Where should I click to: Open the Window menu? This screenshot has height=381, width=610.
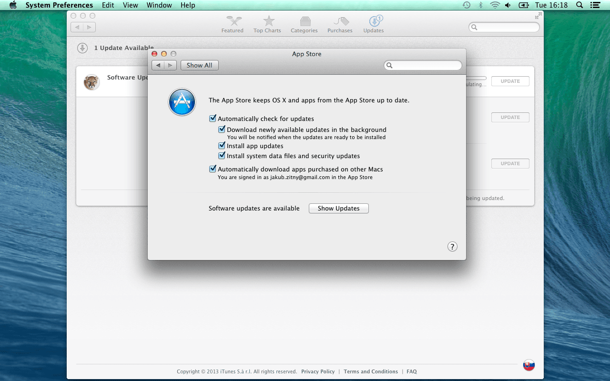159,5
